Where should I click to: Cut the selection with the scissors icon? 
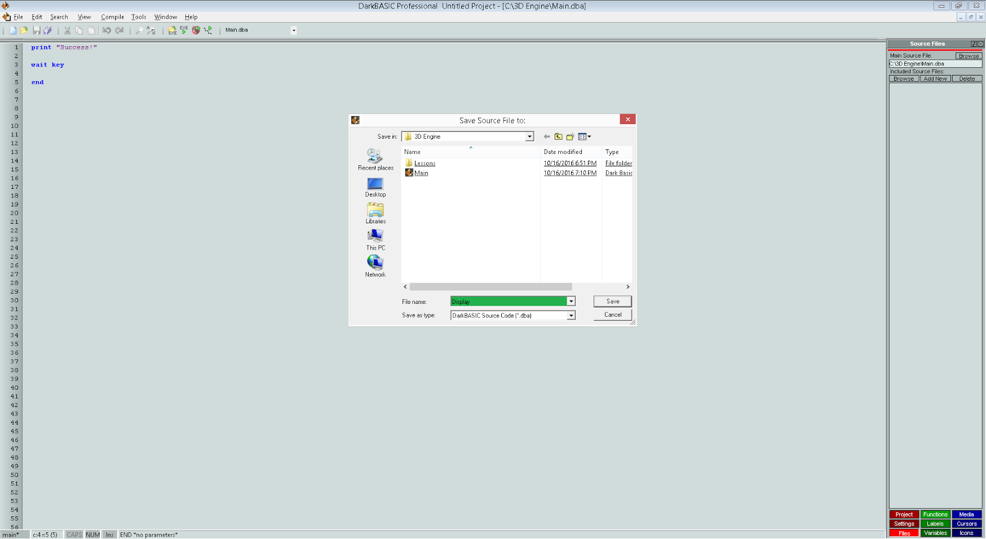[x=67, y=30]
